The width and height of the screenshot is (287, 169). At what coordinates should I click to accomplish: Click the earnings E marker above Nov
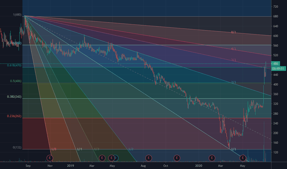[x=50, y=158]
